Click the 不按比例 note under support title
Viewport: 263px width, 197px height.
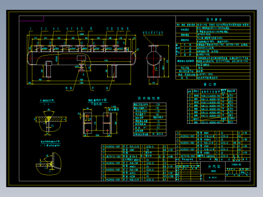point(96,104)
